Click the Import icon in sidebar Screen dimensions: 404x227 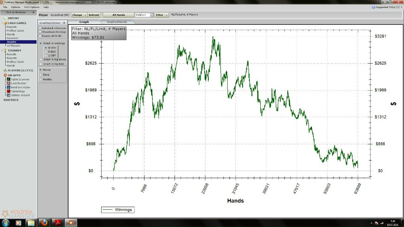(5, 18)
